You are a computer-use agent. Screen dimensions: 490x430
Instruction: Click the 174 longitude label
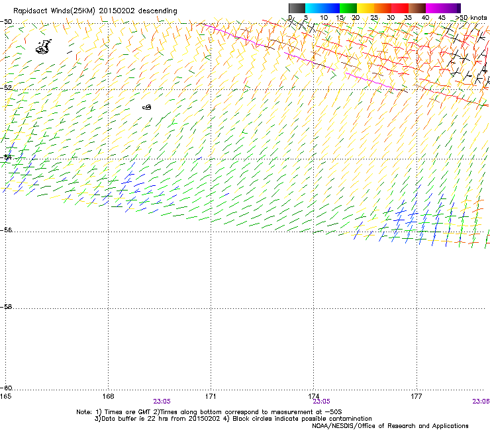(313, 396)
